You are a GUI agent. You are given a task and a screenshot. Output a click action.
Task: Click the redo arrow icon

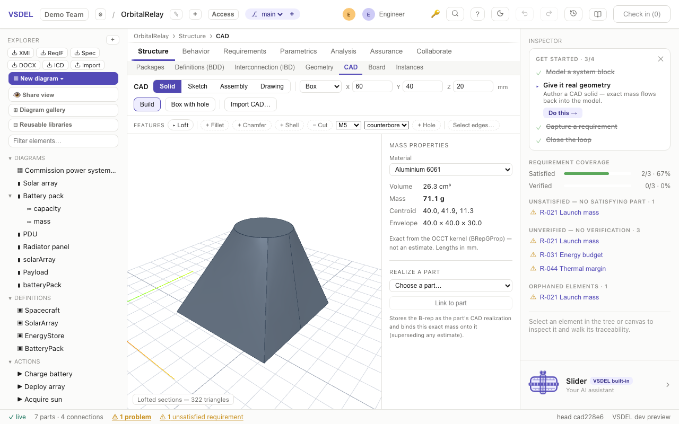tap(549, 14)
